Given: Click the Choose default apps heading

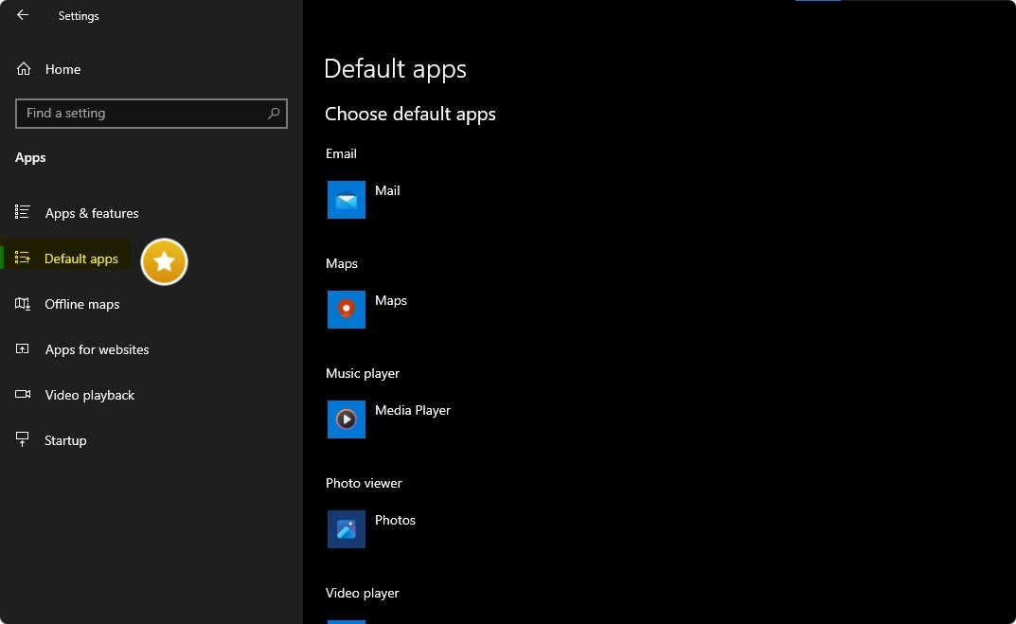Looking at the screenshot, I should coord(410,114).
